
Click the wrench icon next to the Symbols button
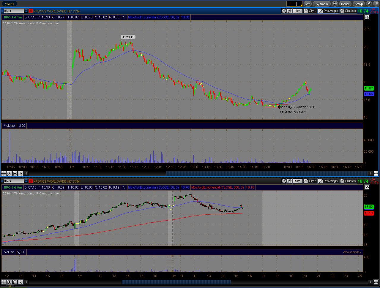tap(308, 4)
